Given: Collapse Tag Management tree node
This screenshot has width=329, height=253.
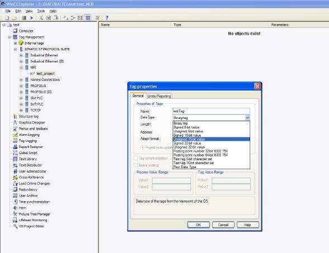Looking at the screenshot, I should (x=9, y=37).
